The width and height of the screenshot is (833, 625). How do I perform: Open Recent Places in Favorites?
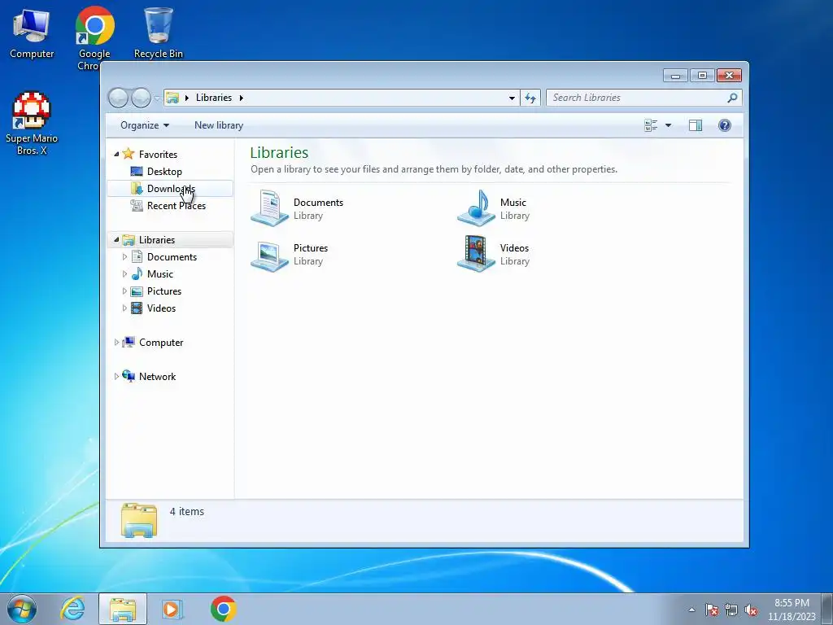176,206
